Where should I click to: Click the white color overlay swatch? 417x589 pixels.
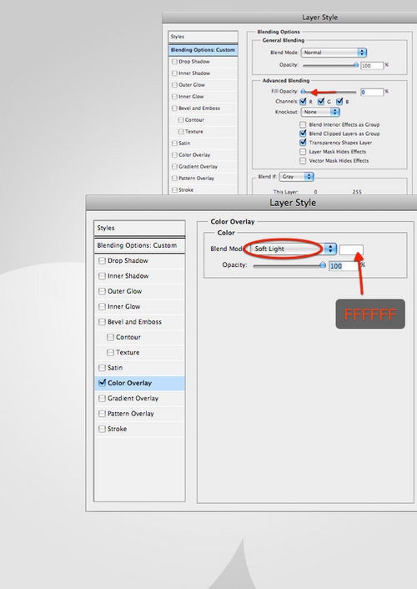pyautogui.click(x=351, y=249)
